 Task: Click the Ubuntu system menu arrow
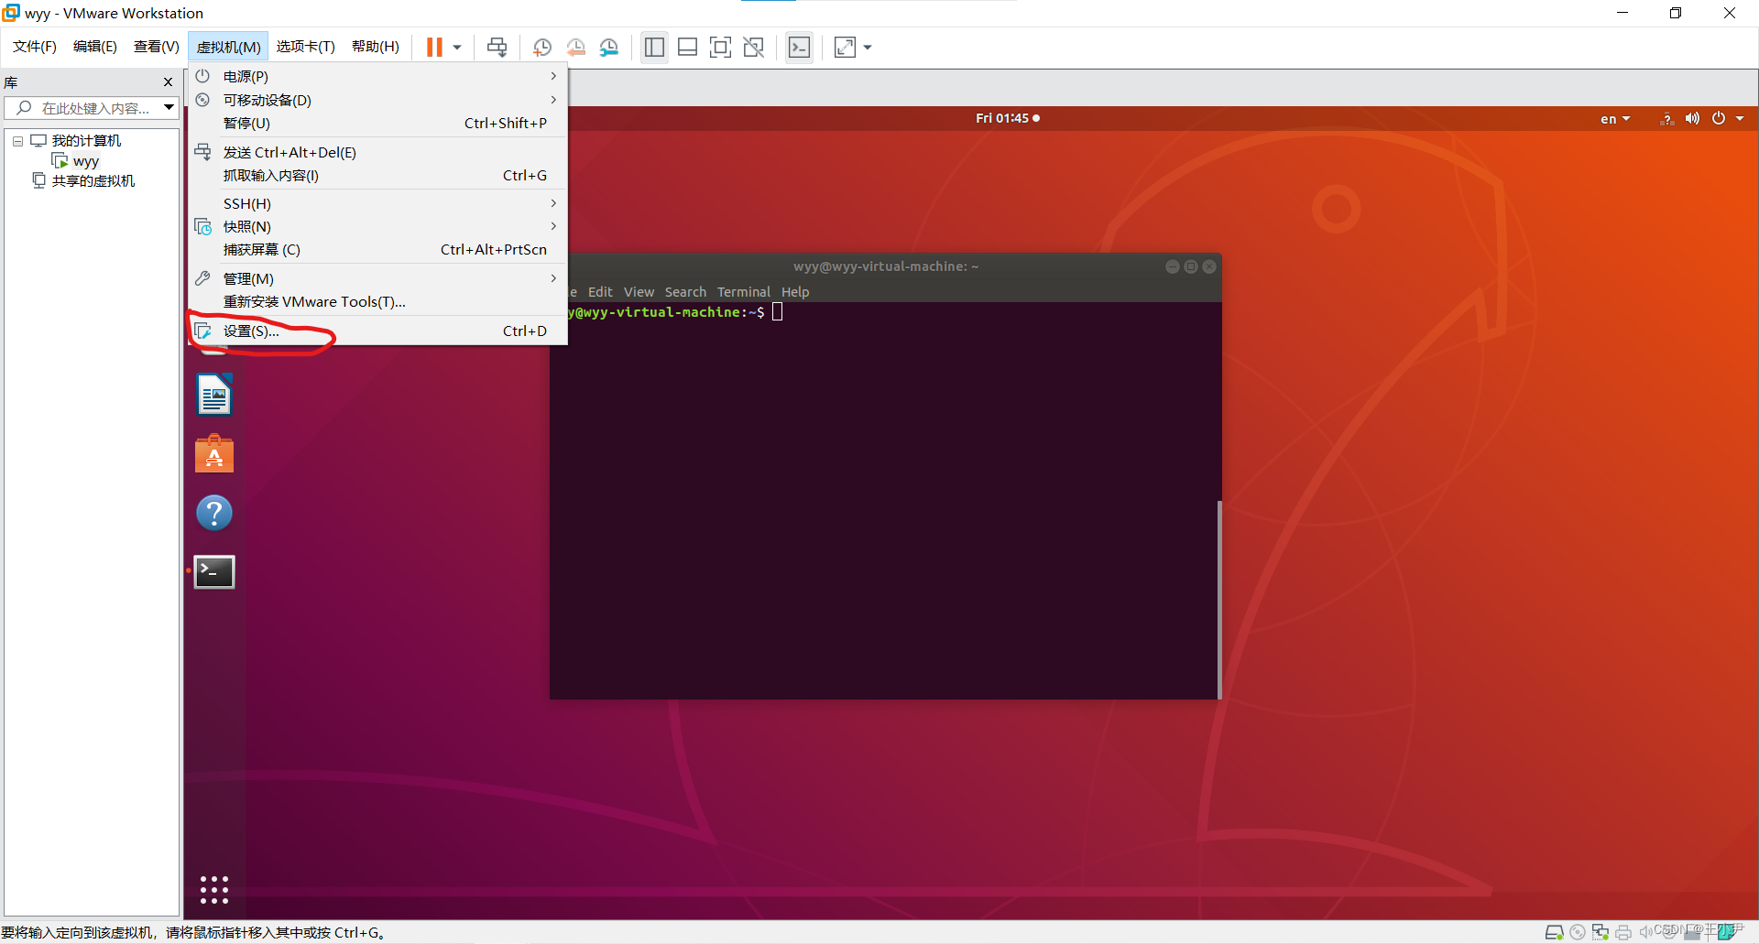click(x=1740, y=118)
